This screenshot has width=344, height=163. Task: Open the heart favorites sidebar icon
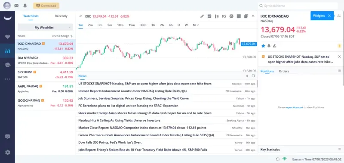pyautogui.click(x=7, y=37)
